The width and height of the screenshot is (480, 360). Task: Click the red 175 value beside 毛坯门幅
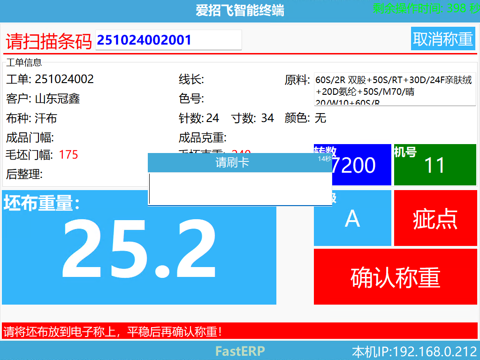[x=69, y=155]
